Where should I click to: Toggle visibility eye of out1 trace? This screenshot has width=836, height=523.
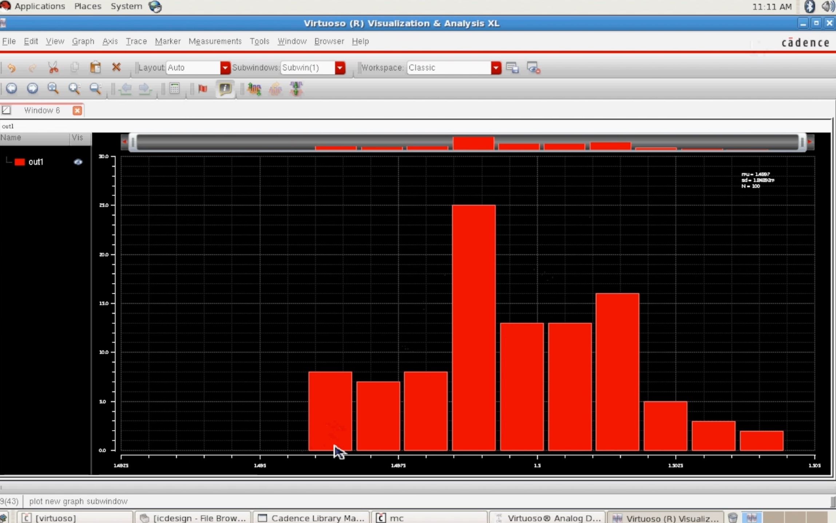tap(78, 162)
